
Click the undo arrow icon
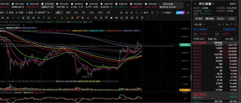coord(147,18)
